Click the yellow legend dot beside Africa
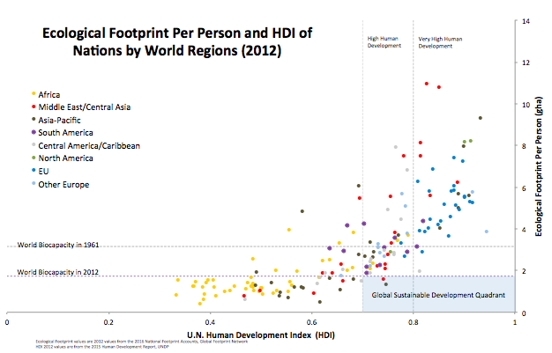This screenshot has height=353, width=552. coord(34,93)
